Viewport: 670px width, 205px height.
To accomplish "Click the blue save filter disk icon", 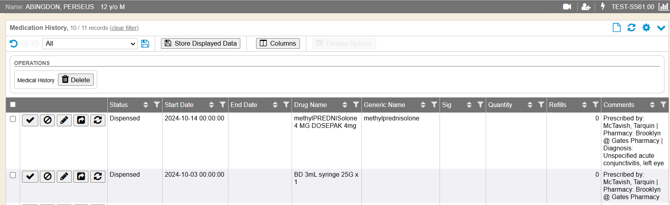I will (145, 44).
